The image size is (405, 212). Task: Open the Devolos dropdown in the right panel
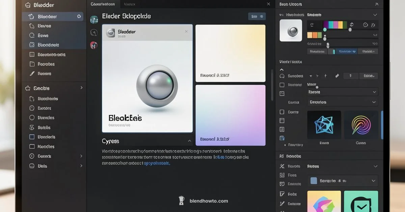(x=342, y=102)
